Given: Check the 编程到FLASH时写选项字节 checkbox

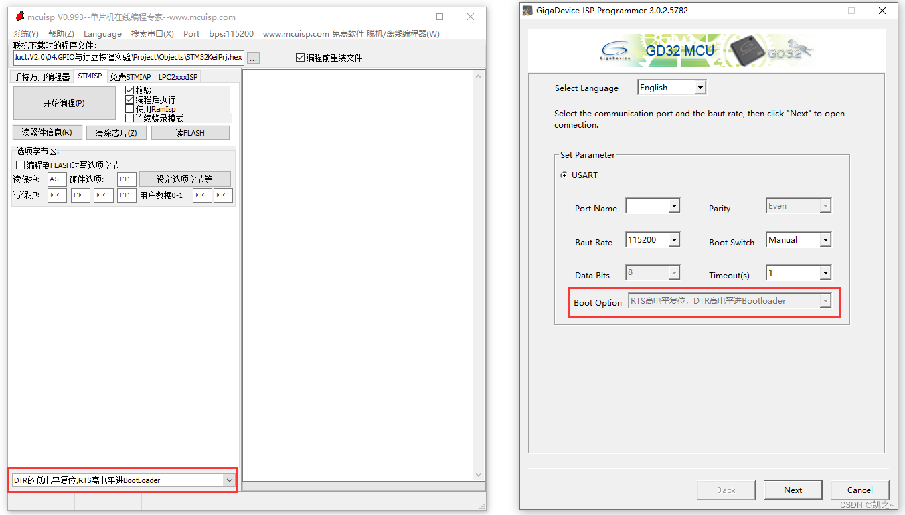Looking at the screenshot, I should click(20, 165).
